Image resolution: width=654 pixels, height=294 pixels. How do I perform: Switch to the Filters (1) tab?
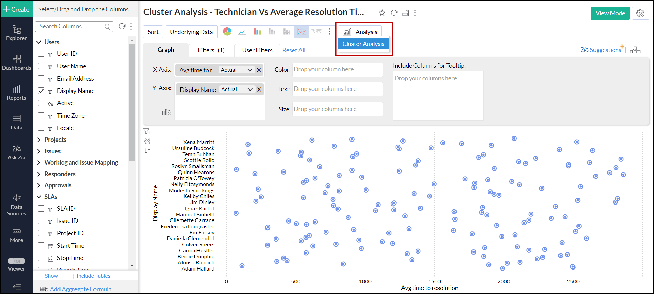pos(211,50)
